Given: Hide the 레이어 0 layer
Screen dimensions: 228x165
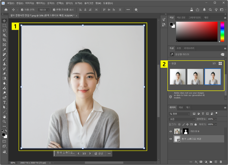Looking at the screenshot, I should point(171,131).
